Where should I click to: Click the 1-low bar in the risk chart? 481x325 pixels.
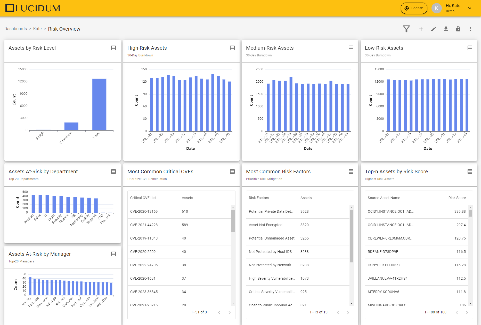click(99, 104)
